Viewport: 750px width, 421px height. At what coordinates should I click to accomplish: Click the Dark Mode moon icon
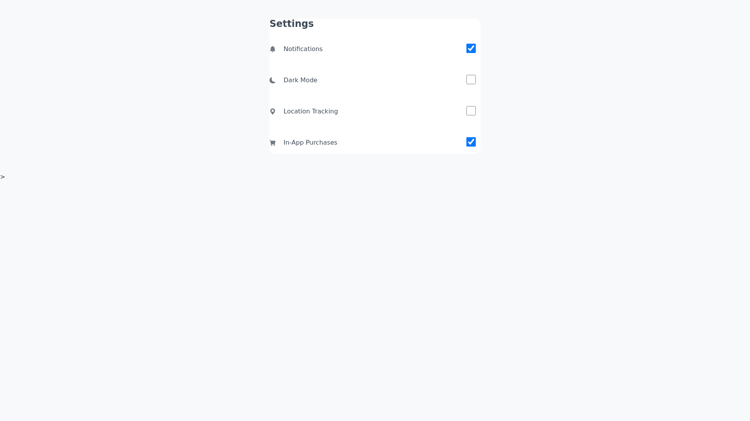coord(273,80)
